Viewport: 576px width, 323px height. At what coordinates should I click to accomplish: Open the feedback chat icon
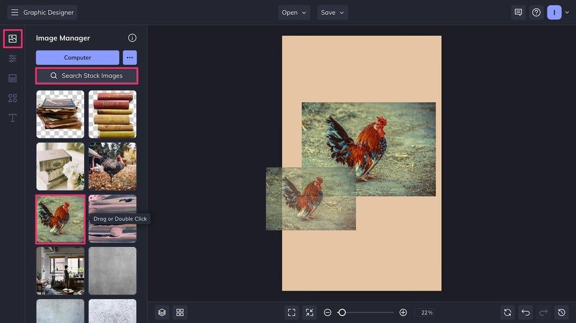click(x=518, y=12)
